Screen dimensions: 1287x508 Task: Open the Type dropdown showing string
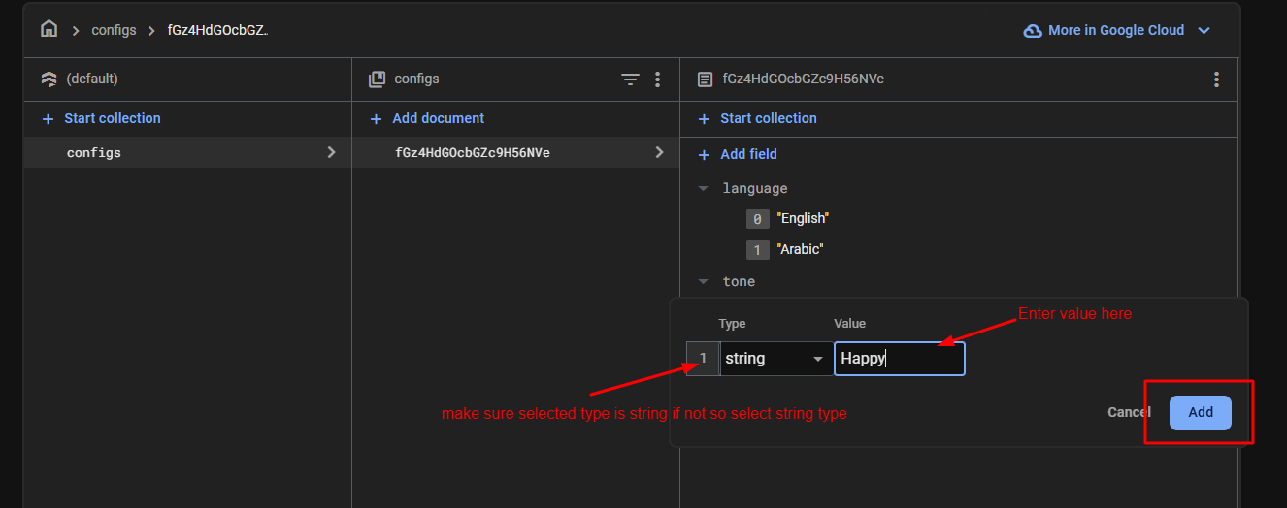point(775,359)
